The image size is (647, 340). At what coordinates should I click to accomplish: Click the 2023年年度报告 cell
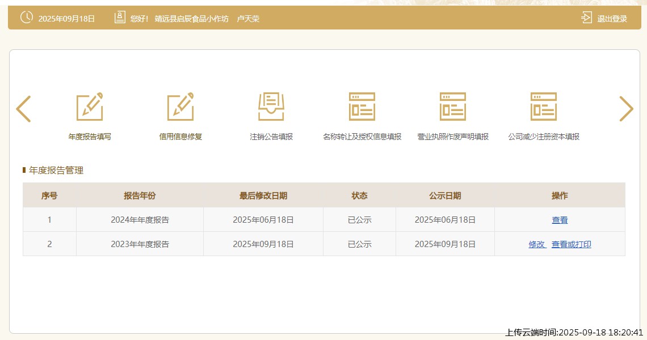coord(140,244)
